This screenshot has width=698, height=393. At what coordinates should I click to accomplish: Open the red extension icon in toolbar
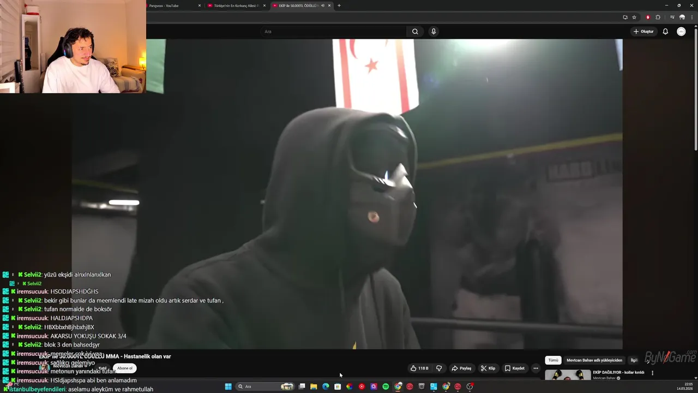tap(648, 17)
